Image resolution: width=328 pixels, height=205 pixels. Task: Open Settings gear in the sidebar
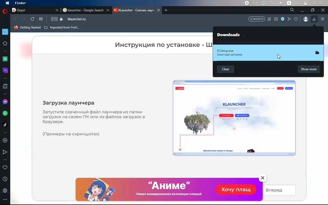[5, 191]
